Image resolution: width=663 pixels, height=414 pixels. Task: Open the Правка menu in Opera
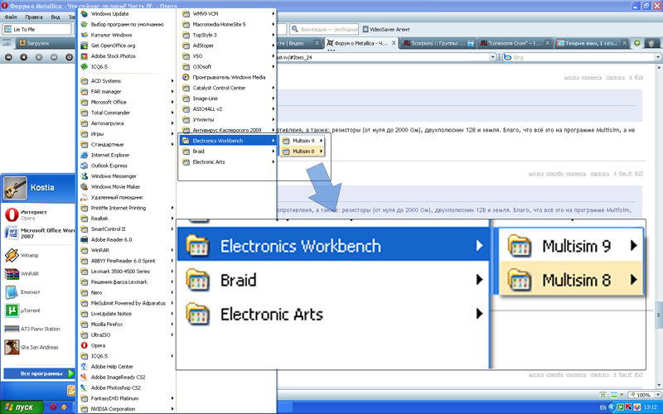click(34, 17)
